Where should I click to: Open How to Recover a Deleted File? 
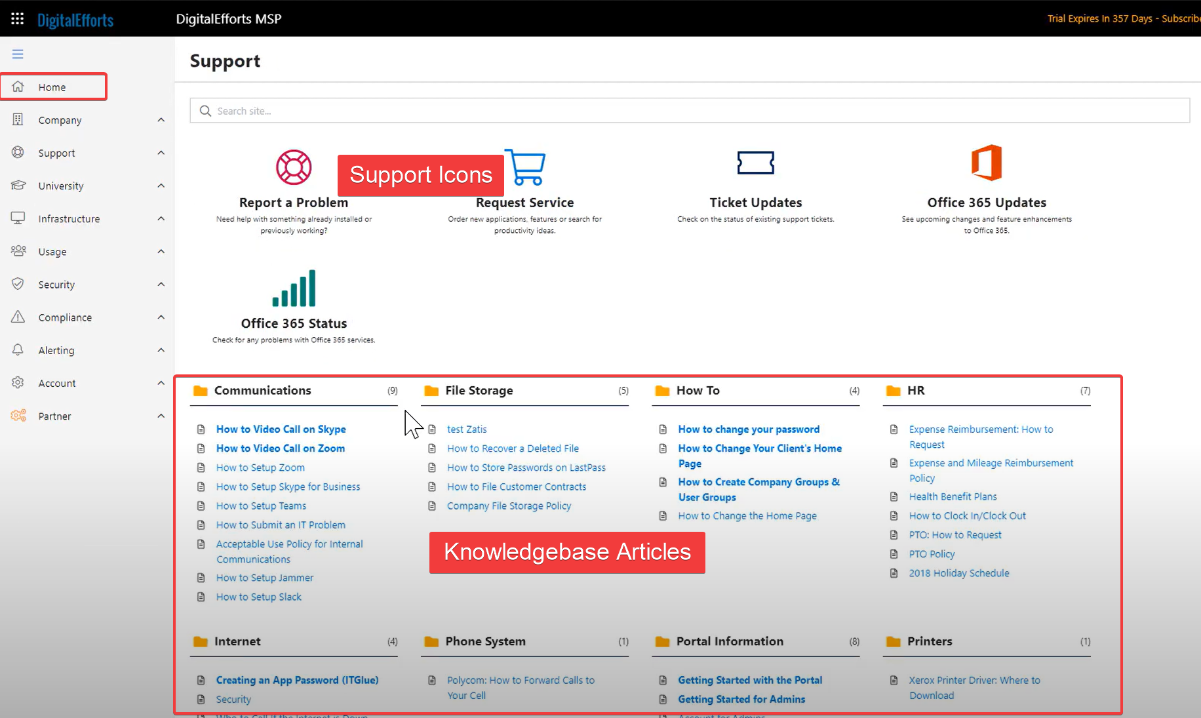coord(513,449)
